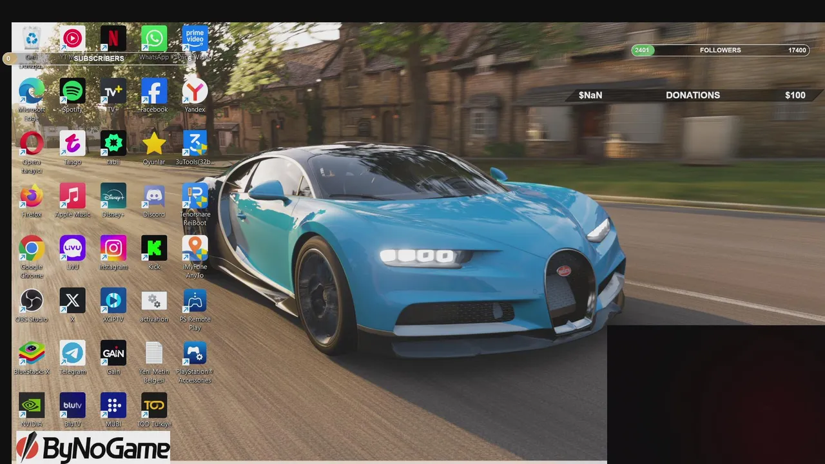Open the Spotify shortcut
825x464 pixels.
click(73, 91)
